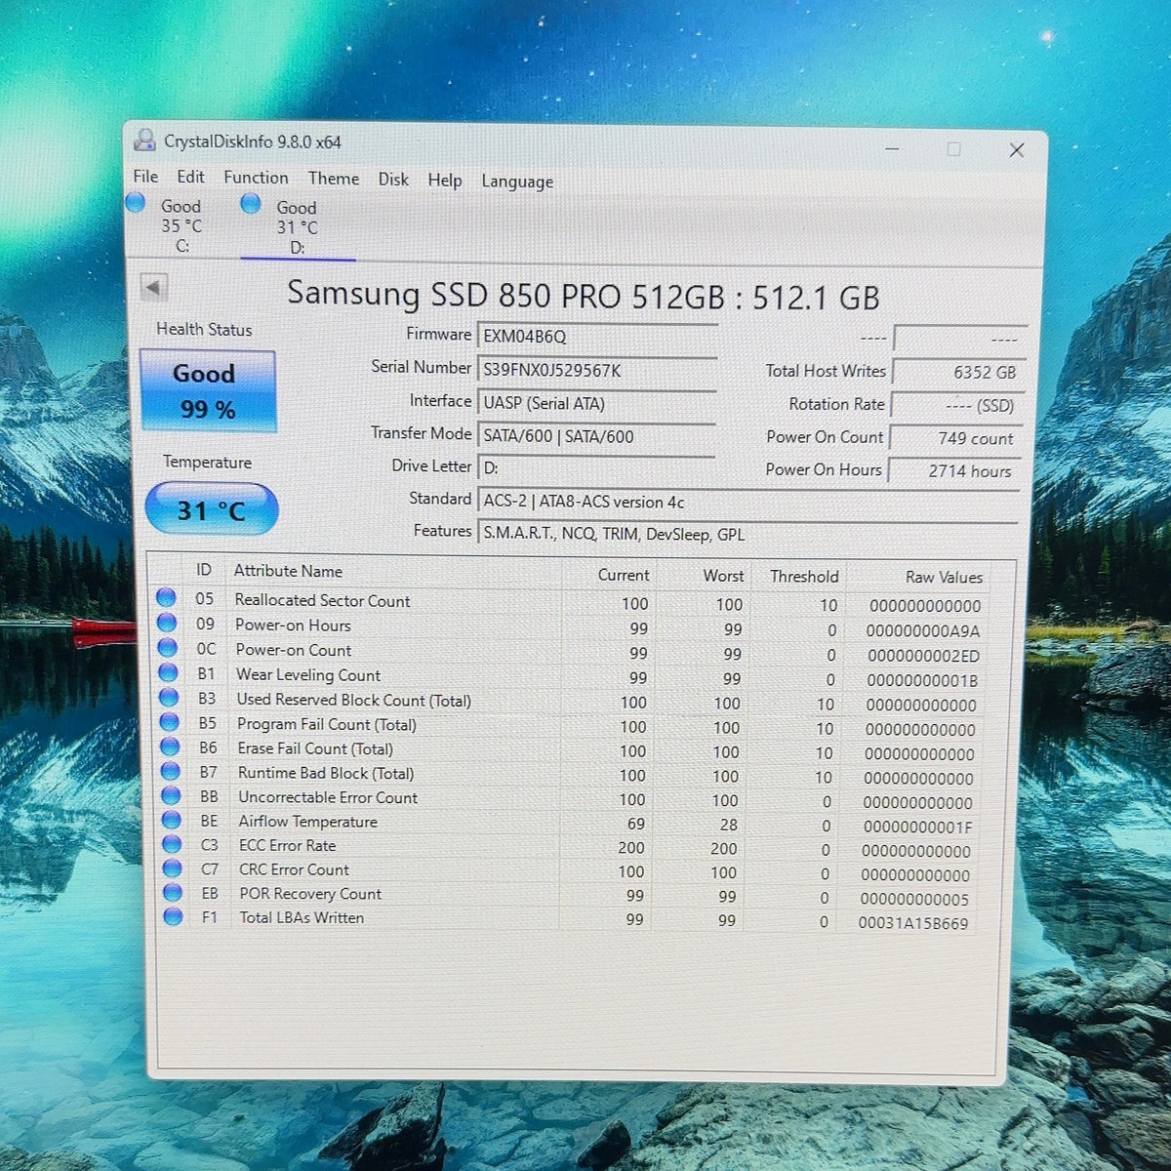Screen dimensions: 1171x1171
Task: Open the Language menu
Action: [517, 182]
